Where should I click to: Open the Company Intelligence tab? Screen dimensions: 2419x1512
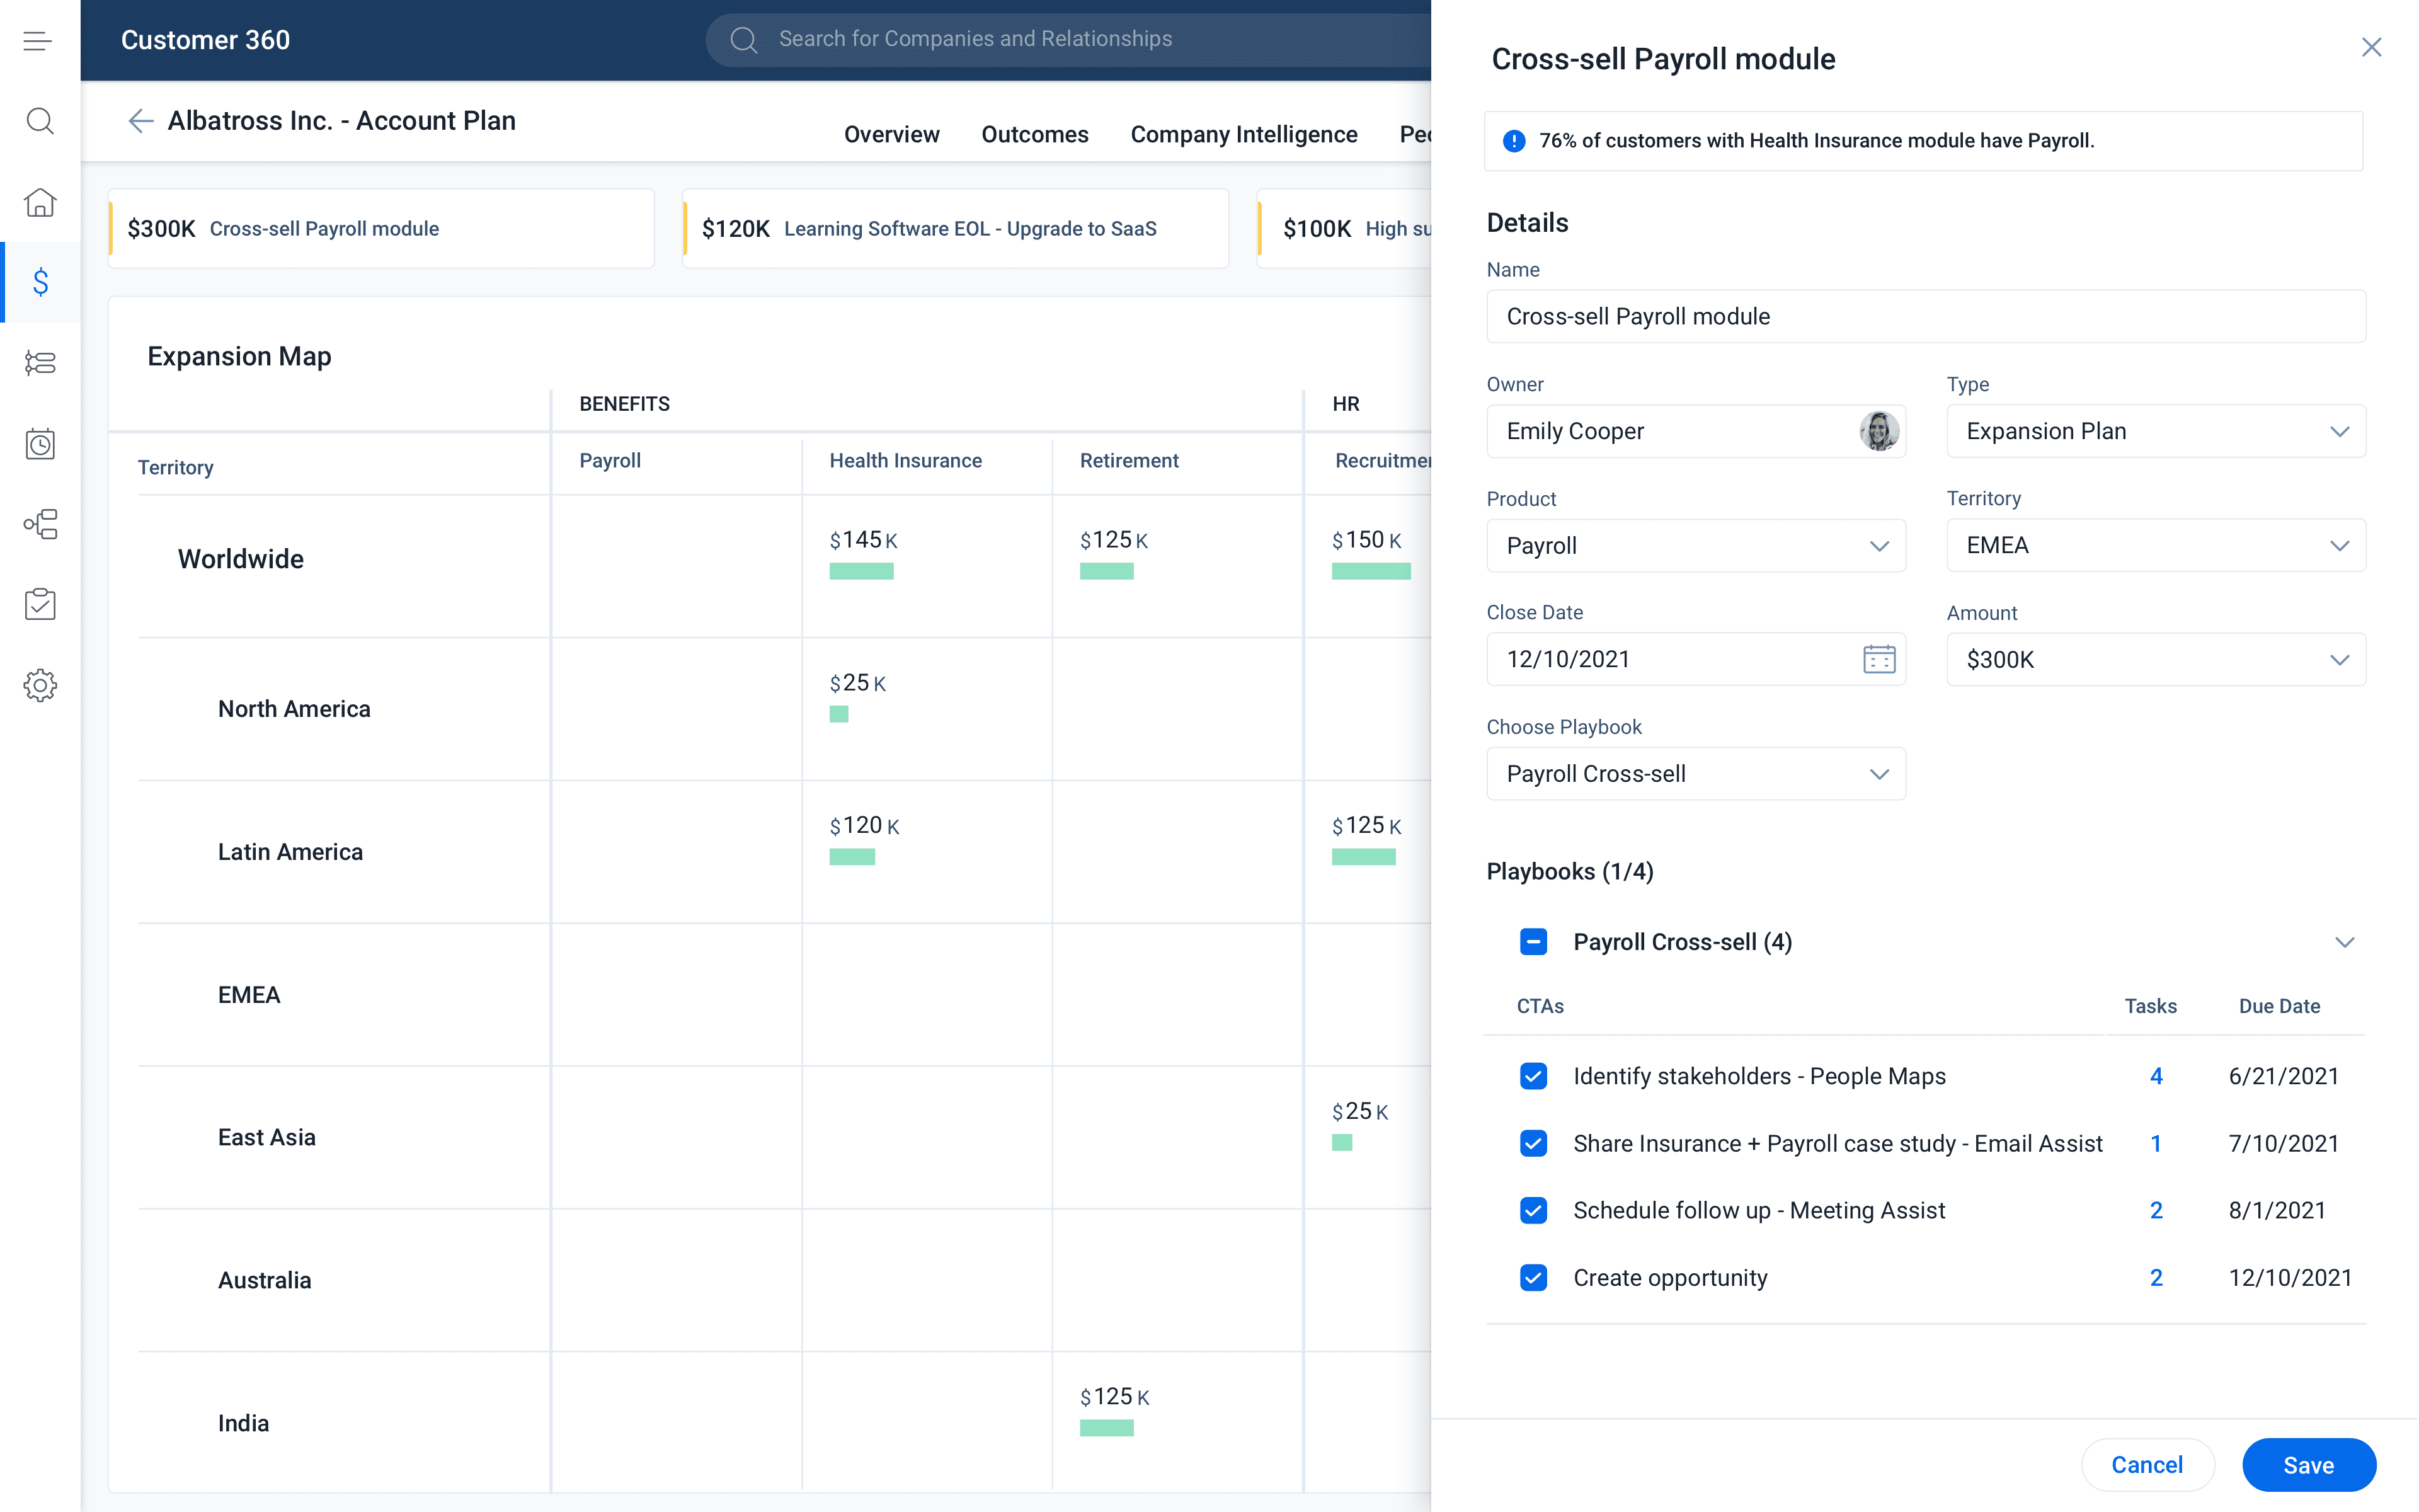click(x=1244, y=134)
